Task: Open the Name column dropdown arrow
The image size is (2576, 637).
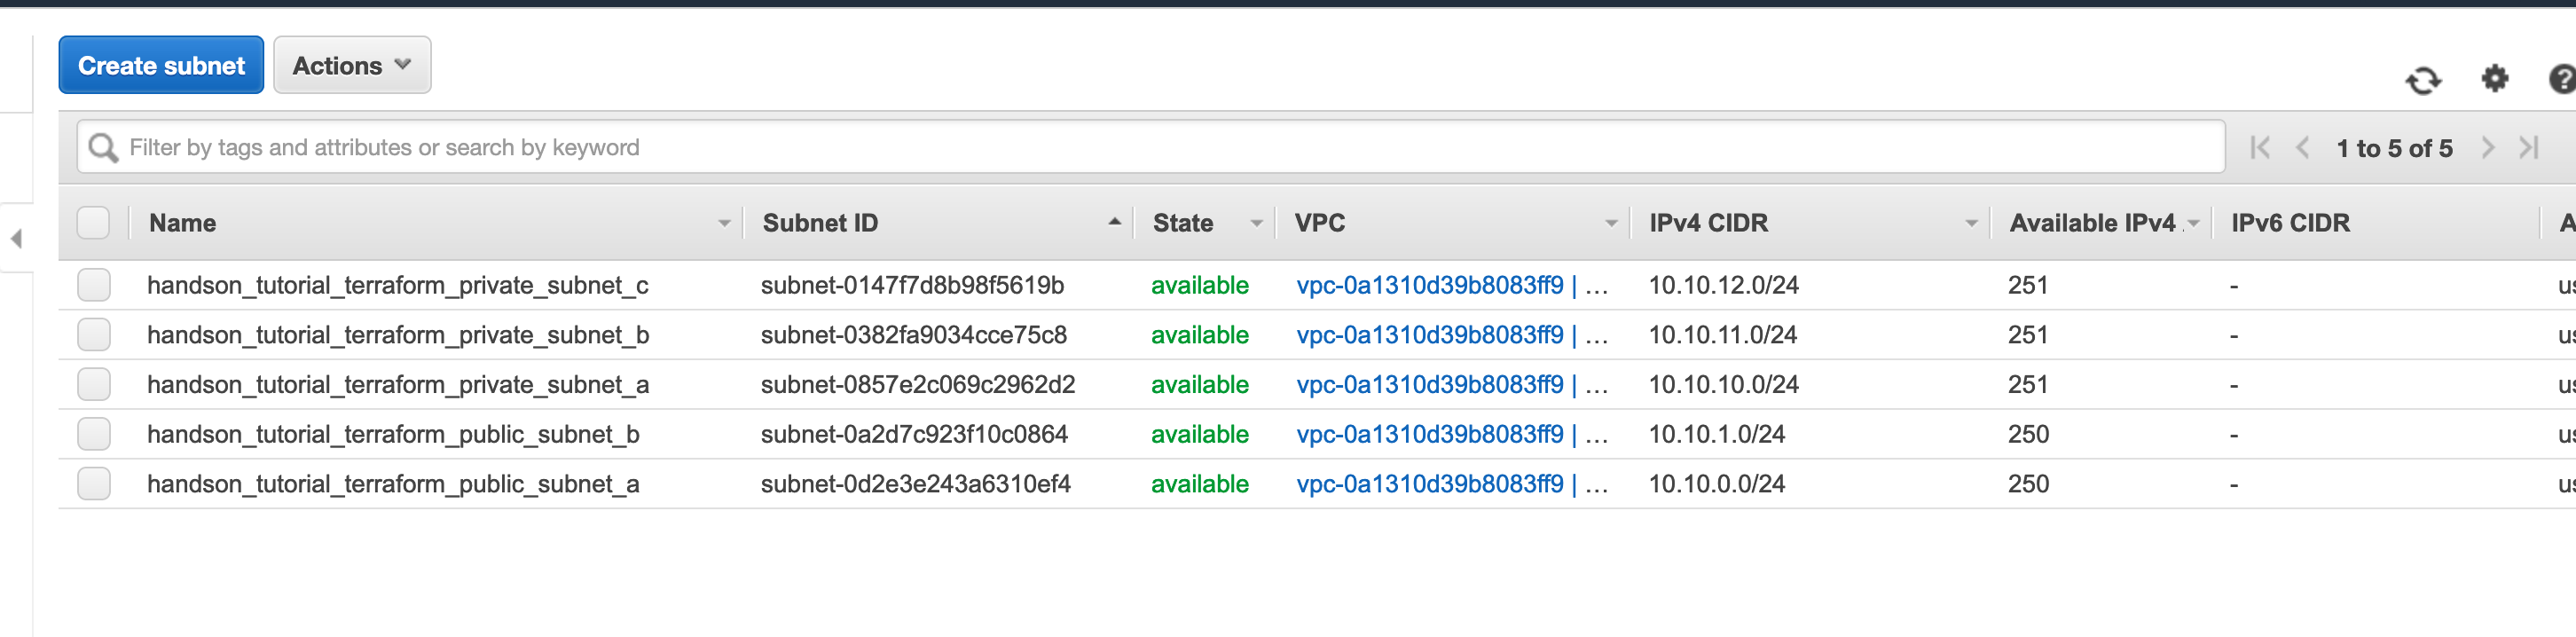Action: (x=724, y=224)
